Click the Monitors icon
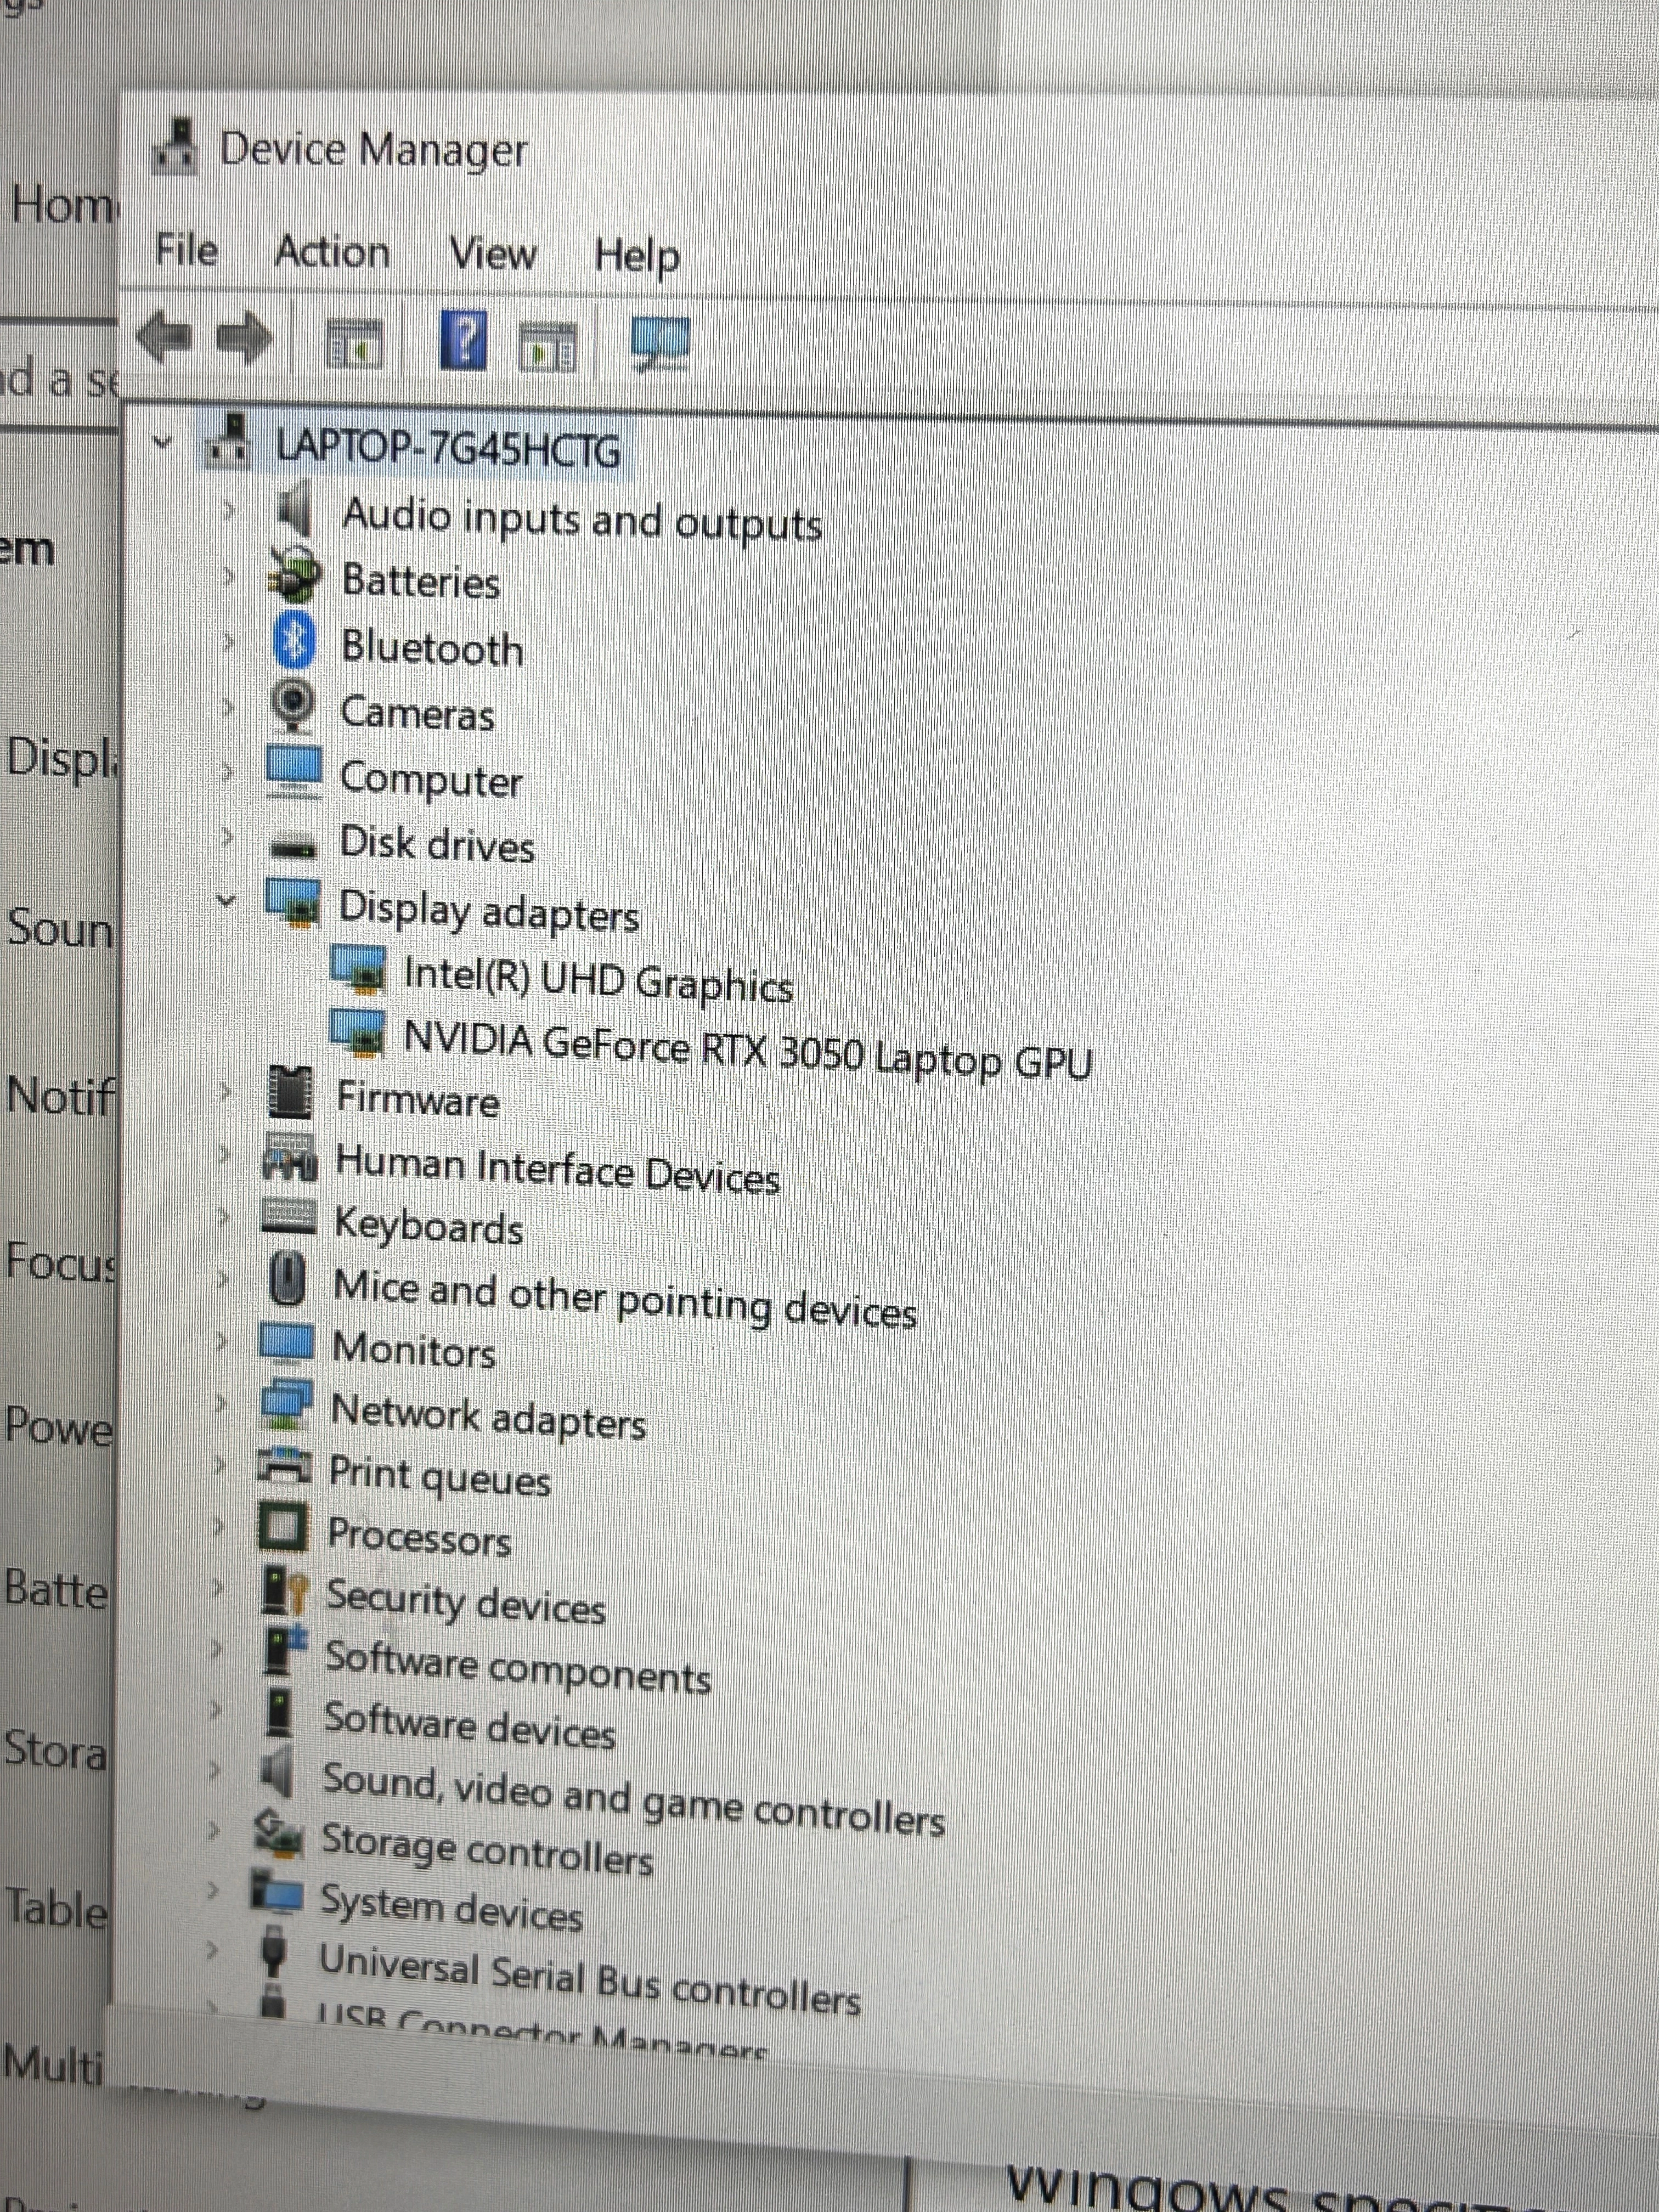1659x2212 pixels. [287, 1343]
